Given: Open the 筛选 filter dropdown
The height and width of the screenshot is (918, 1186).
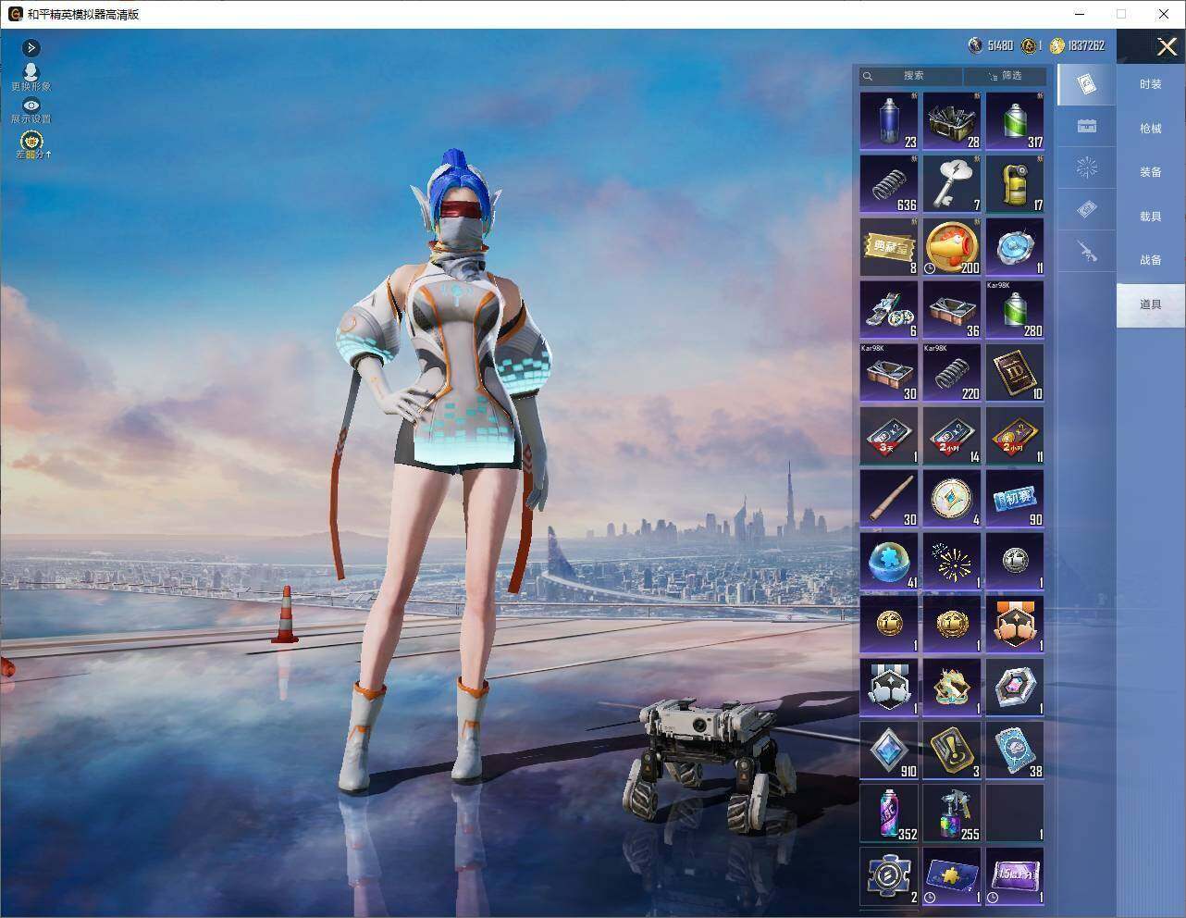Looking at the screenshot, I should tap(1005, 76).
